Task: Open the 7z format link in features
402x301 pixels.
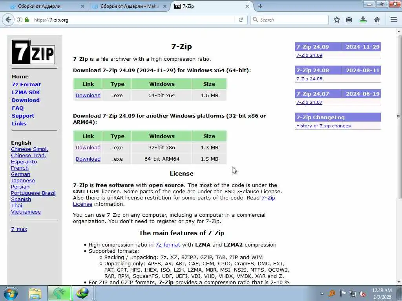Action: pyautogui.click(x=168, y=245)
